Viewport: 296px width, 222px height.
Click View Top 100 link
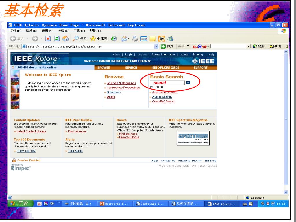(x=26, y=151)
